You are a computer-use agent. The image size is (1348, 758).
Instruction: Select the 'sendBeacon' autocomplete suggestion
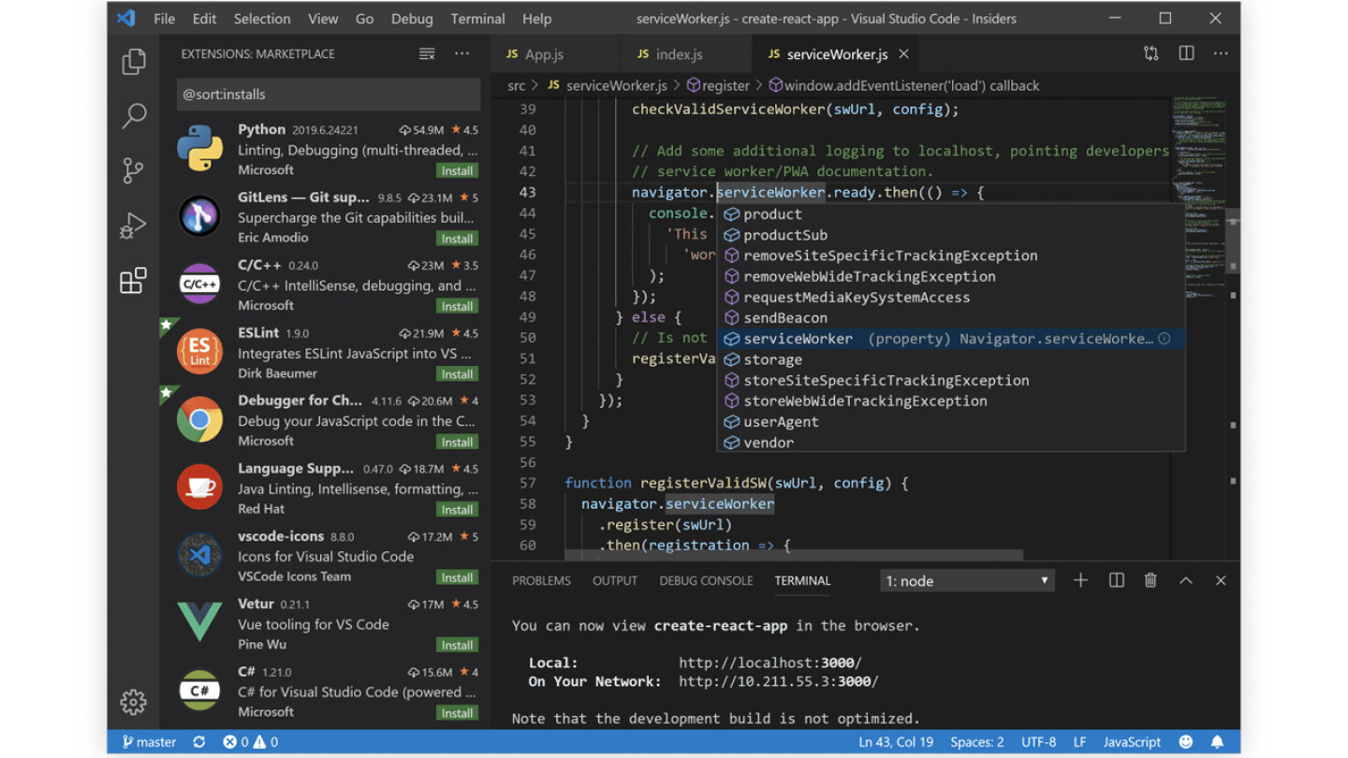[x=951, y=318]
